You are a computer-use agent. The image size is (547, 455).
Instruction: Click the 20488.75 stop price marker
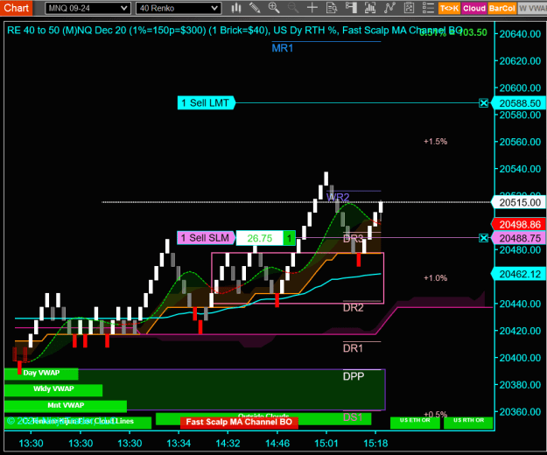click(519, 239)
